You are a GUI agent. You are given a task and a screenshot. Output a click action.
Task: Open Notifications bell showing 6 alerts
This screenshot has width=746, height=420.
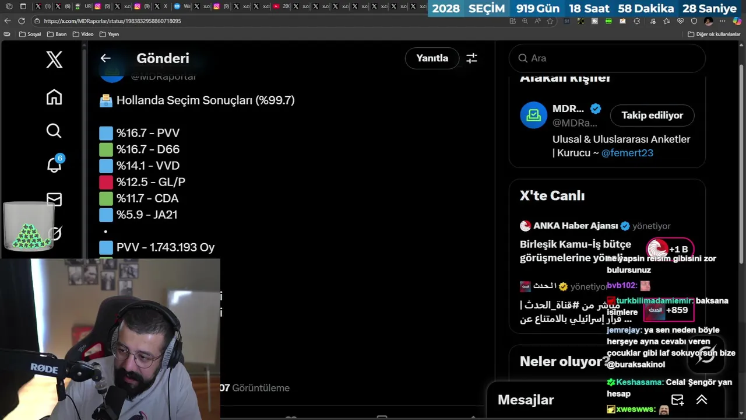54,164
